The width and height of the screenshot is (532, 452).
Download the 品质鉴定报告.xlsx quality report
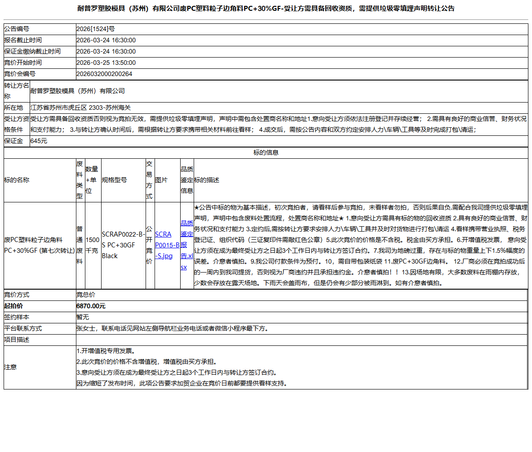click(187, 251)
